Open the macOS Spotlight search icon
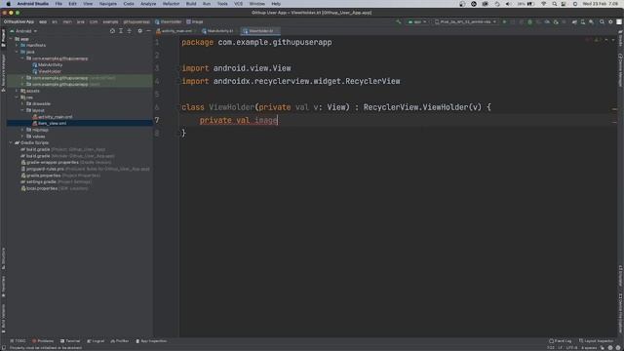 coord(555,4)
